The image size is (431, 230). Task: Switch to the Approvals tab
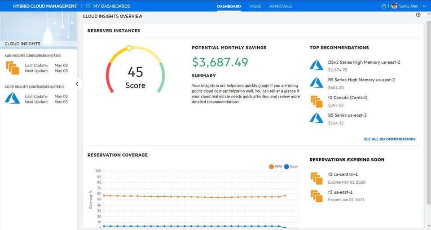pyautogui.click(x=281, y=6)
